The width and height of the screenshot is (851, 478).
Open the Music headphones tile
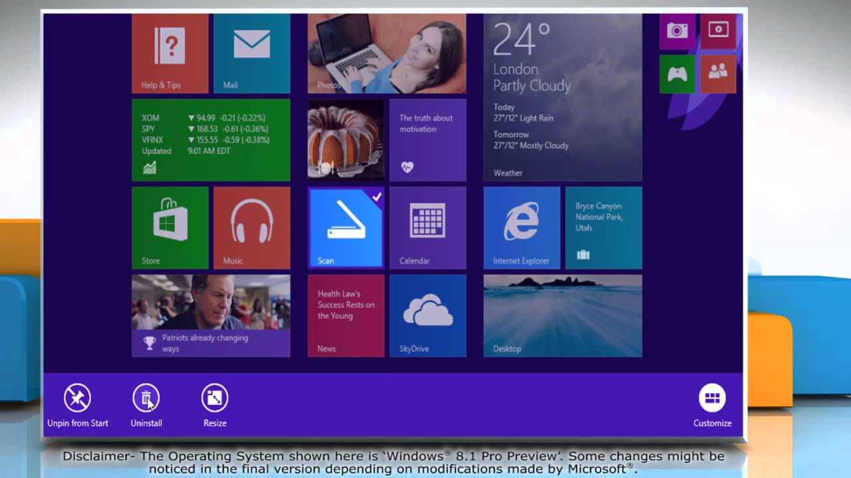point(252,228)
